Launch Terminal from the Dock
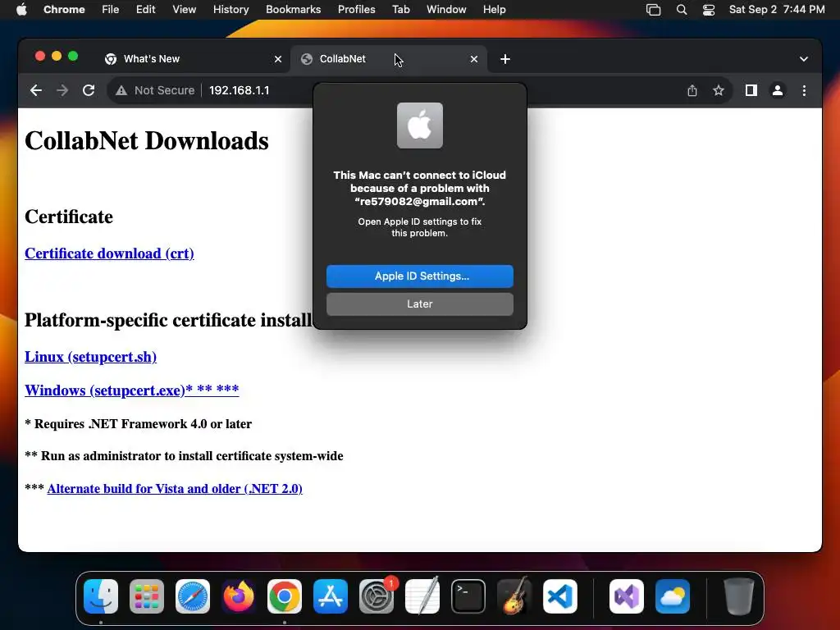The width and height of the screenshot is (840, 630). pyautogui.click(x=468, y=596)
